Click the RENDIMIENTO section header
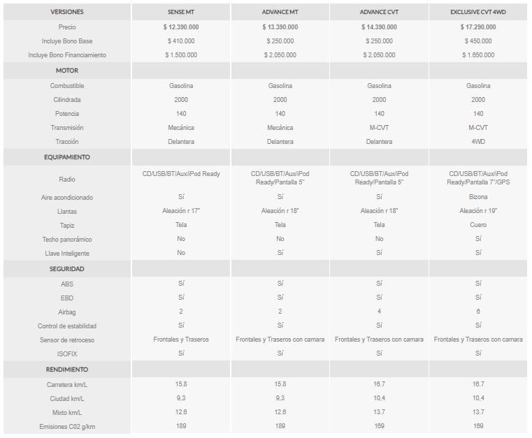The image size is (532, 438). point(67,370)
